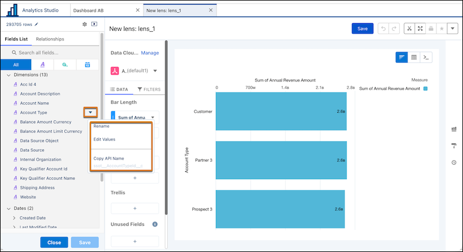
Task: Redo the last lens change
Action: (x=394, y=28)
